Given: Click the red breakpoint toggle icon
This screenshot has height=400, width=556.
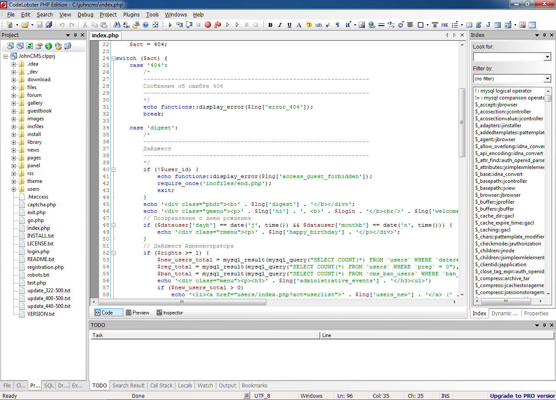Looking at the screenshot, I should (208, 25).
